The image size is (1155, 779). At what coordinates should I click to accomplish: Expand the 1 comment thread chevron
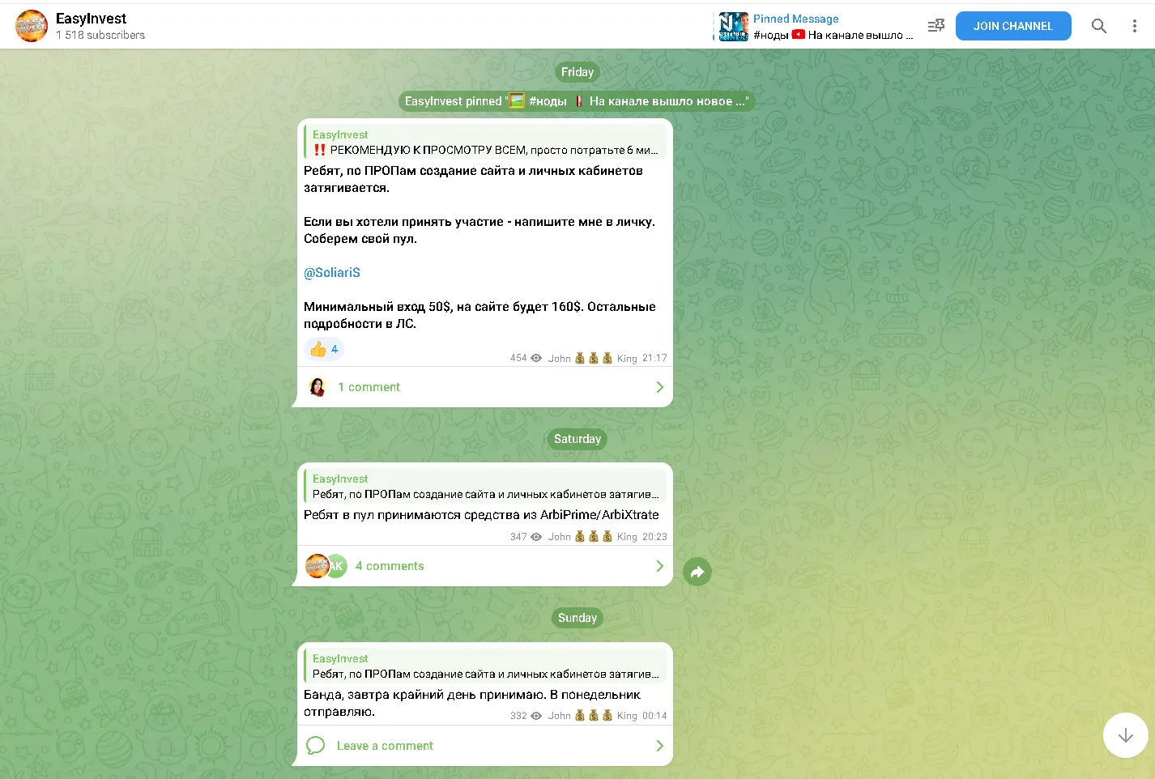659,387
